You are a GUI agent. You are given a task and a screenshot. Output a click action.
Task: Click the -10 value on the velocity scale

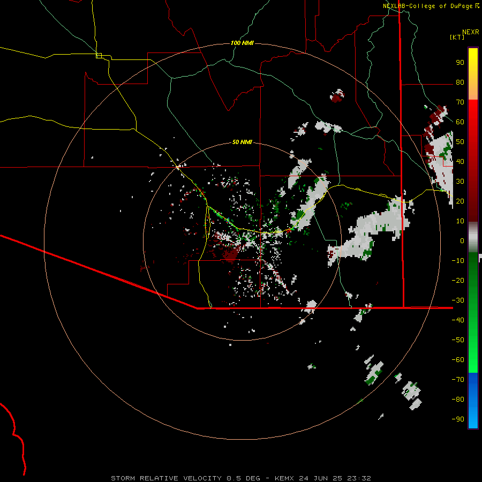pos(458,261)
